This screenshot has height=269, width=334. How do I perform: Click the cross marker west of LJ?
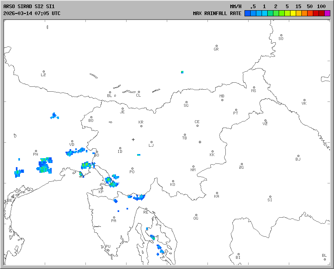tap(133, 139)
